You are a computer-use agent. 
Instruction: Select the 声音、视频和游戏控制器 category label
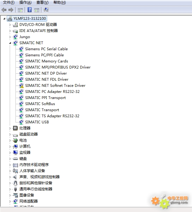tap(39, 177)
